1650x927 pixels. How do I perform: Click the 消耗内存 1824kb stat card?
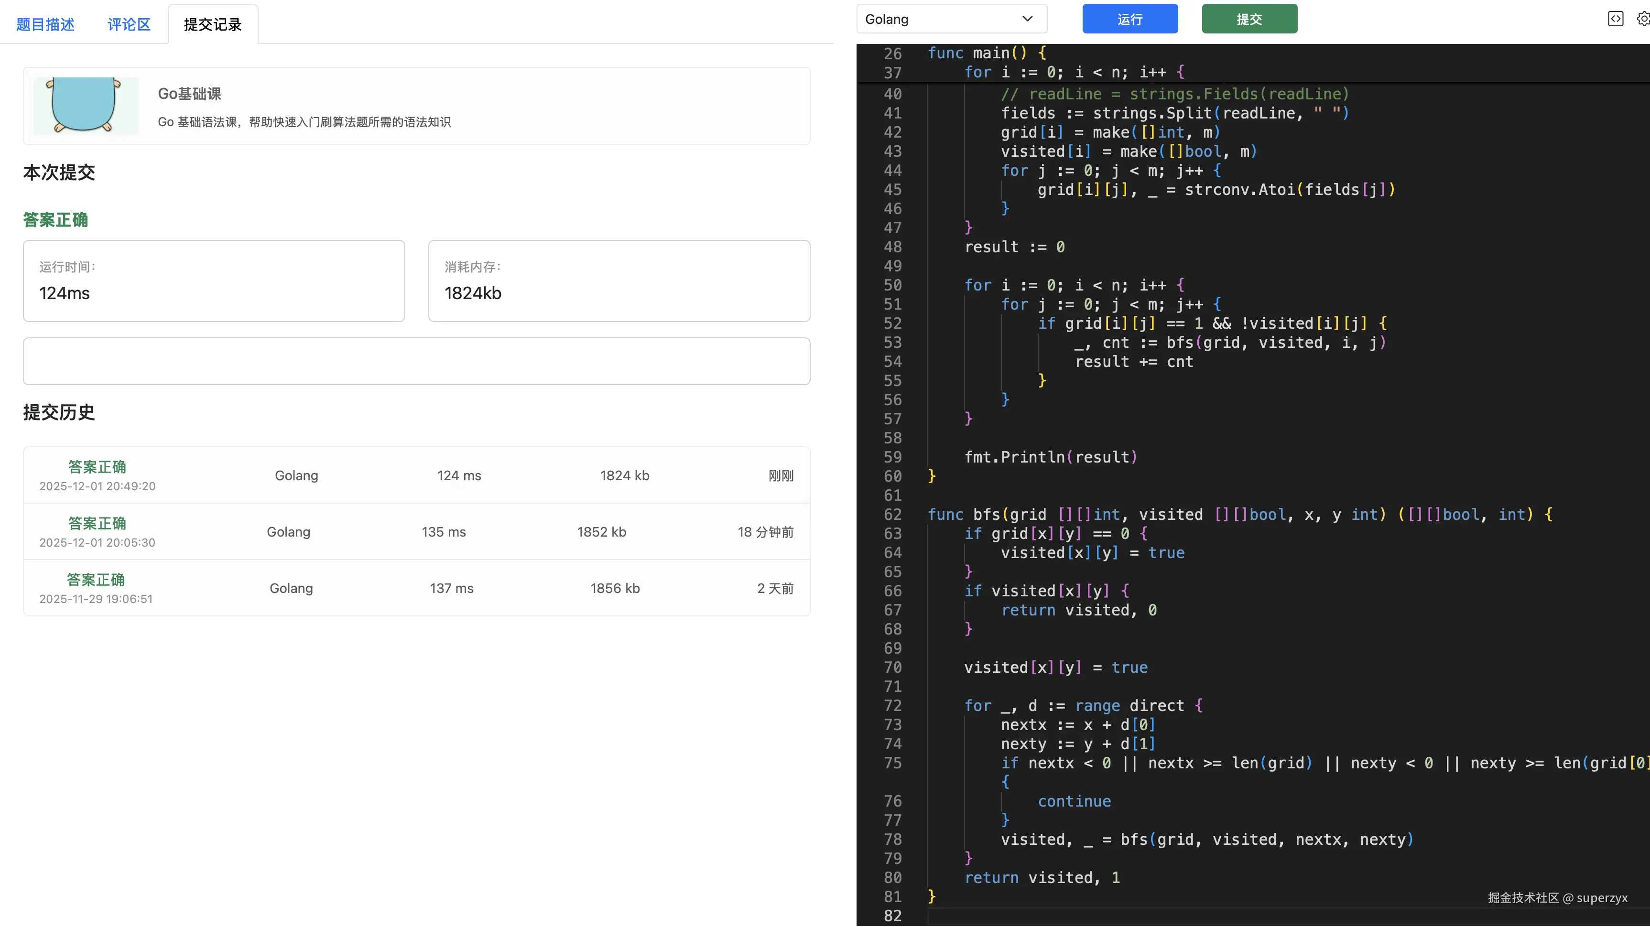[x=619, y=281]
